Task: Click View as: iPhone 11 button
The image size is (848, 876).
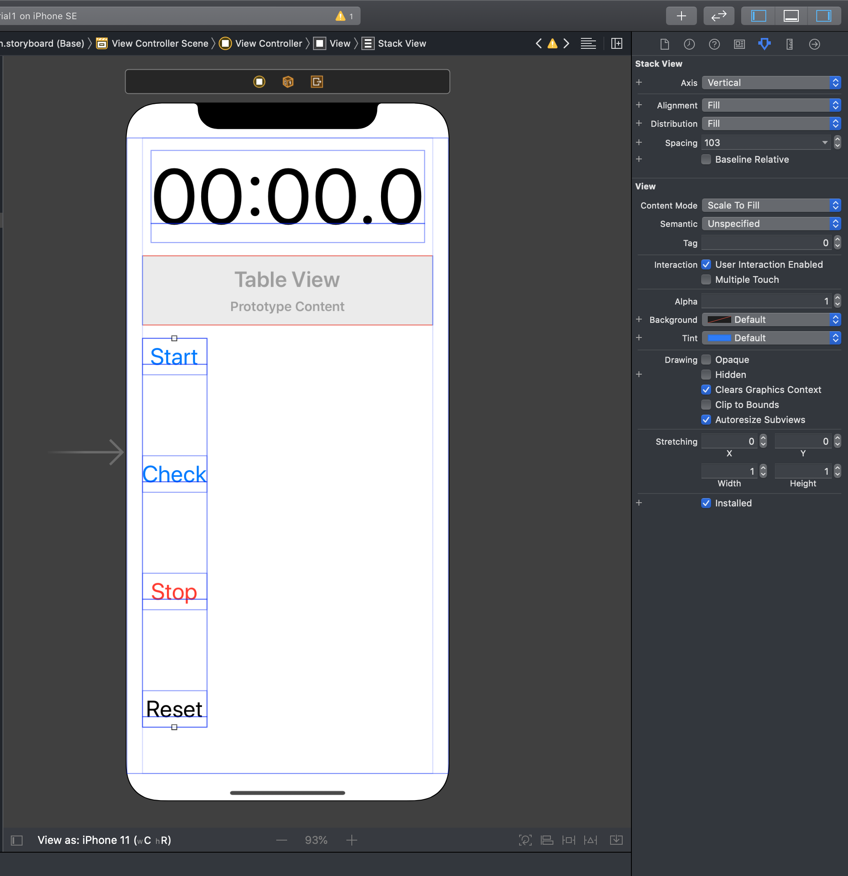Action: point(104,840)
